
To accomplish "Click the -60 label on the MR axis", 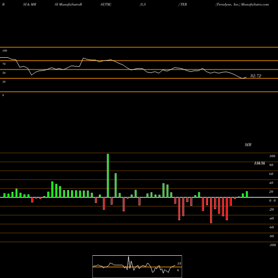I will [271, 227].
